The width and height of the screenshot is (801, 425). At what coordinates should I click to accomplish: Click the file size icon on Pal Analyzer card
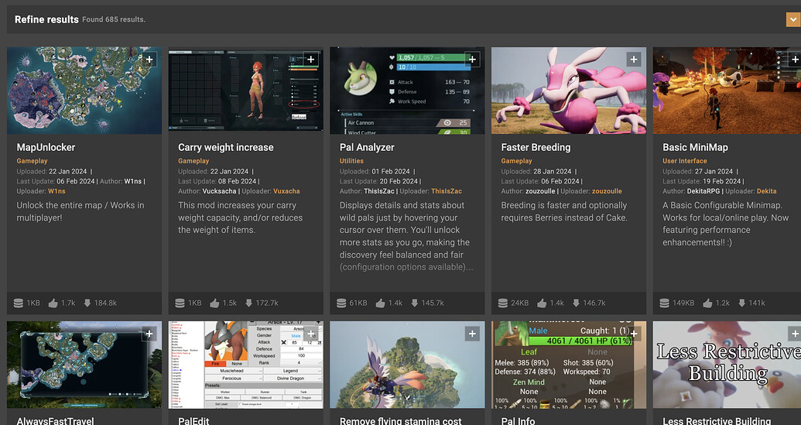[x=341, y=303]
